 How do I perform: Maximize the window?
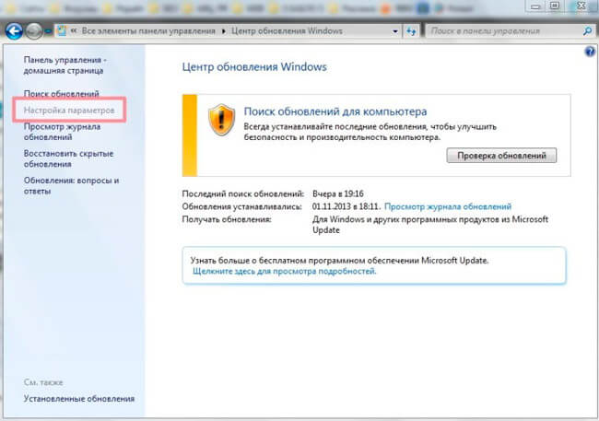click(555, 6)
